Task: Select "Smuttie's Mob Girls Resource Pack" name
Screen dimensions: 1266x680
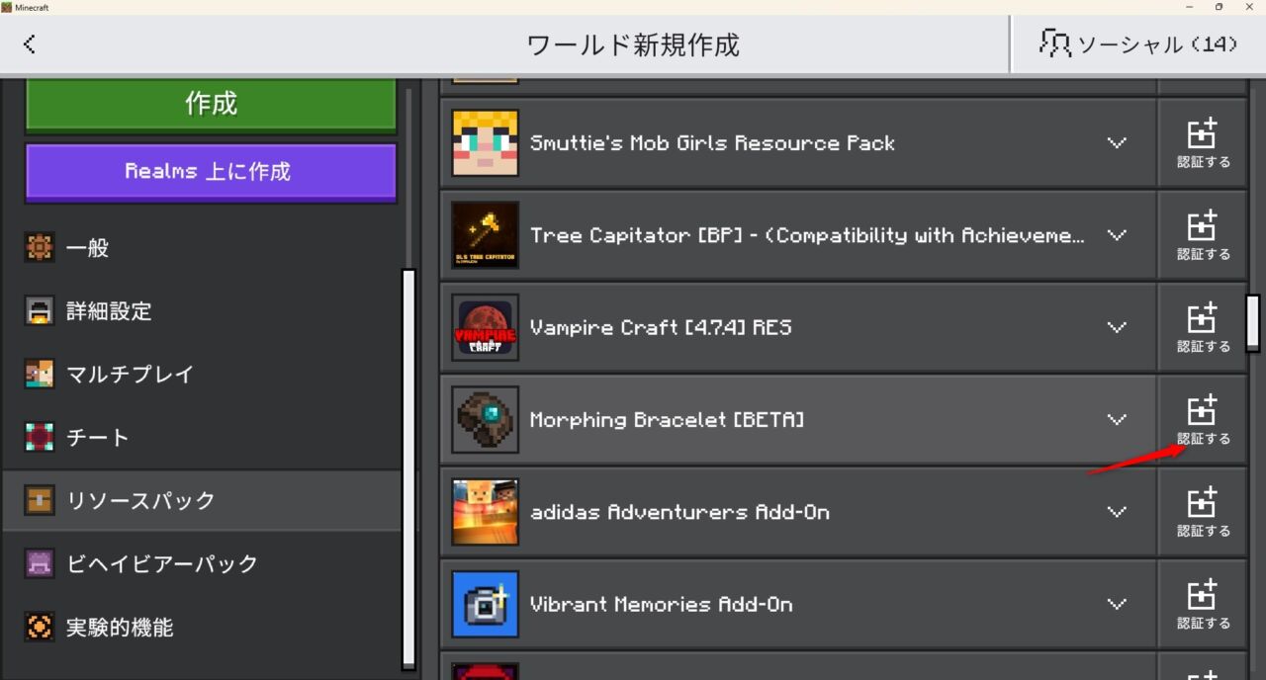Action: (x=712, y=143)
